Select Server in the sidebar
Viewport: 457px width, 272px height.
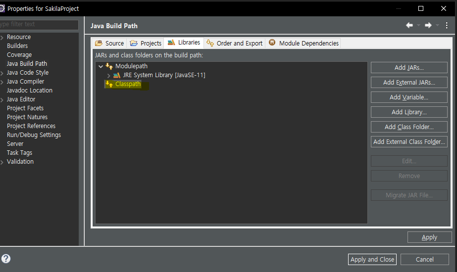point(15,144)
